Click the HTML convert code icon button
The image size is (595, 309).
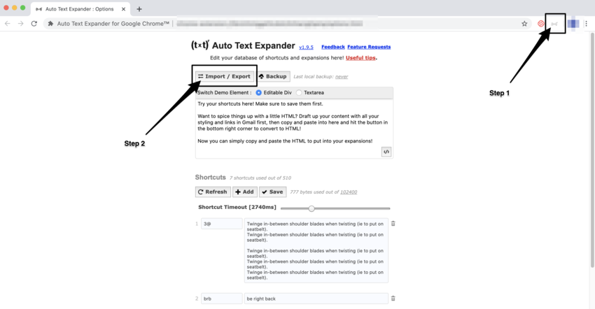(386, 152)
